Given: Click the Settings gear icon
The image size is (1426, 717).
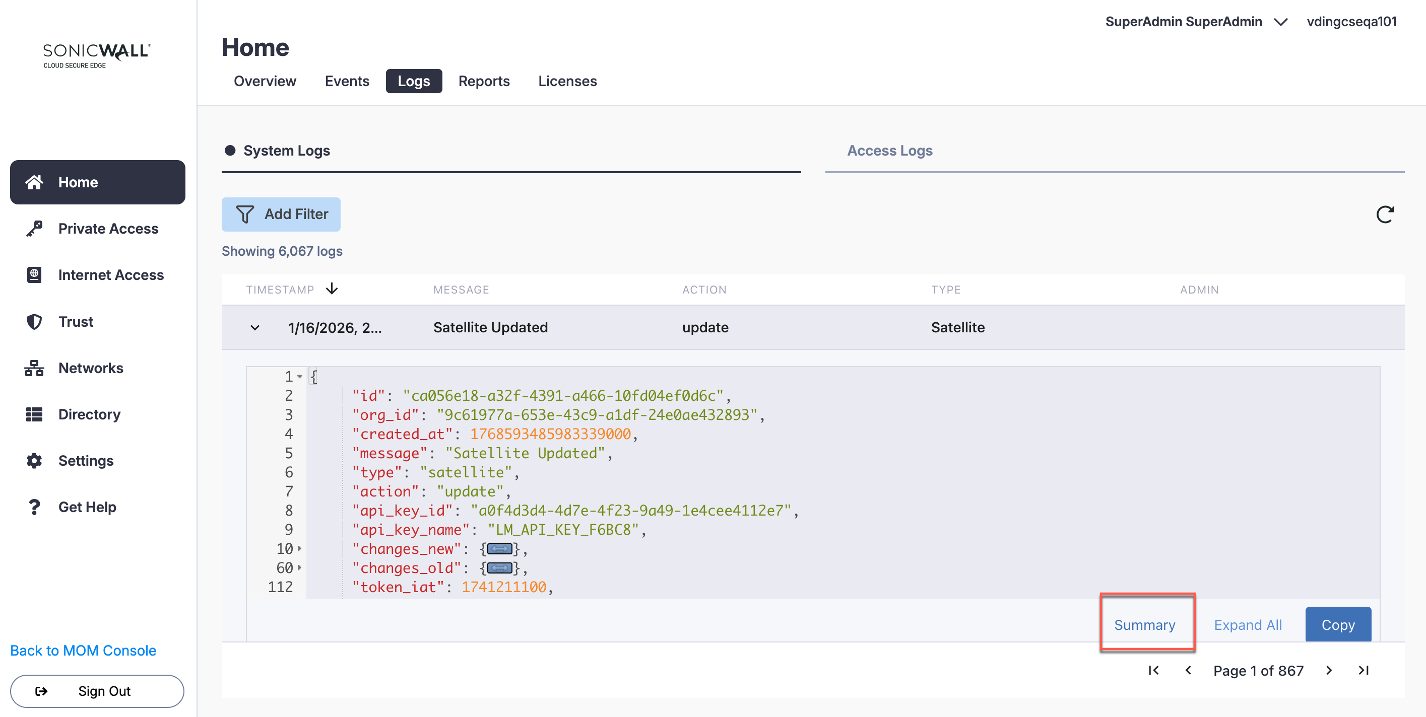Looking at the screenshot, I should coord(34,461).
